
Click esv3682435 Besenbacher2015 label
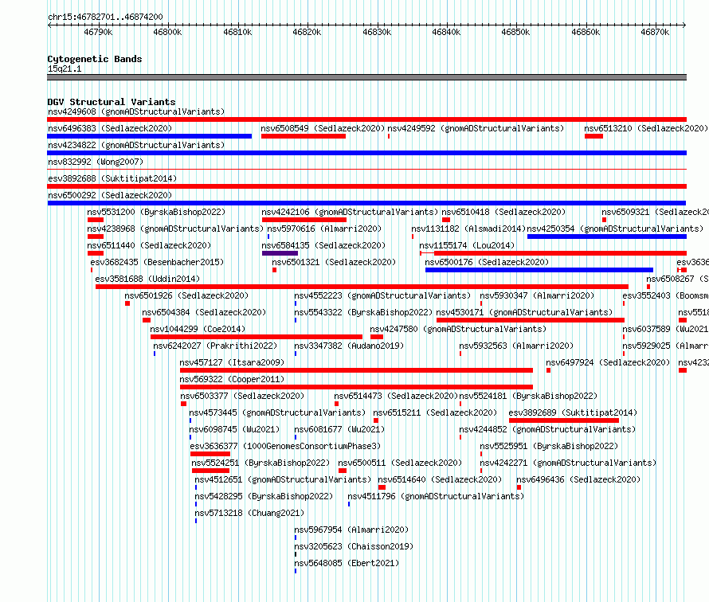[157, 262]
